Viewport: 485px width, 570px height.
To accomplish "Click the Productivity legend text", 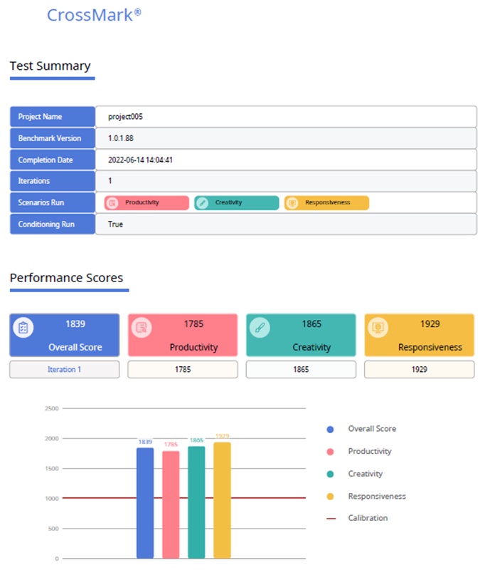I will coord(370,452).
